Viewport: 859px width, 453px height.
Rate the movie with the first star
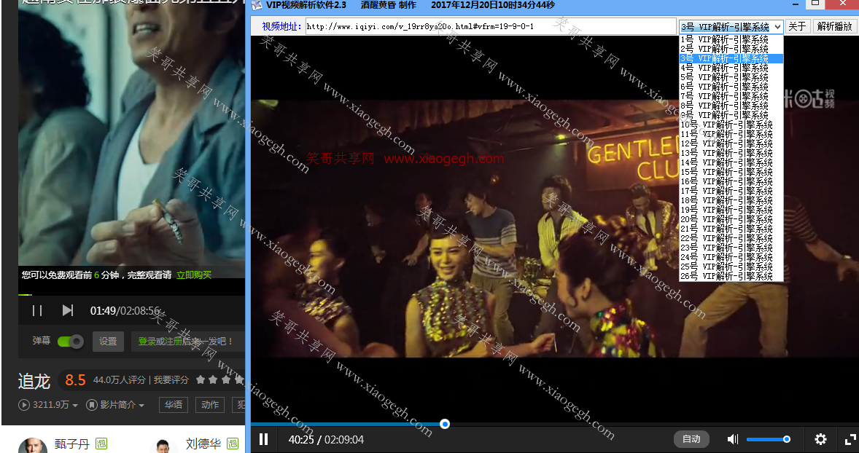tap(201, 379)
